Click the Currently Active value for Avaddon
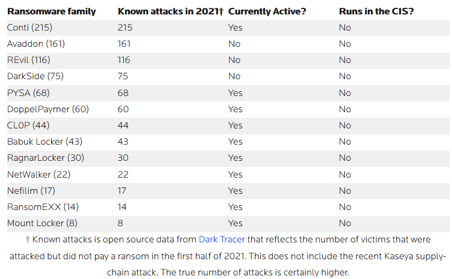 (x=234, y=44)
